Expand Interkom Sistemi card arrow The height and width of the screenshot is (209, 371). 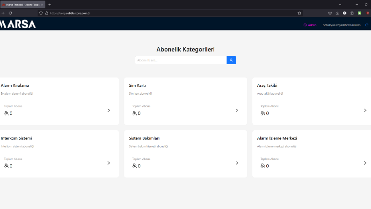[109, 163]
